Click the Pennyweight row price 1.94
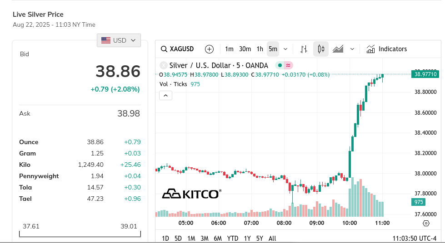 click(x=97, y=176)
